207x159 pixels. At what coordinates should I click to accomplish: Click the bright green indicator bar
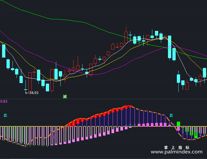coord(179,124)
